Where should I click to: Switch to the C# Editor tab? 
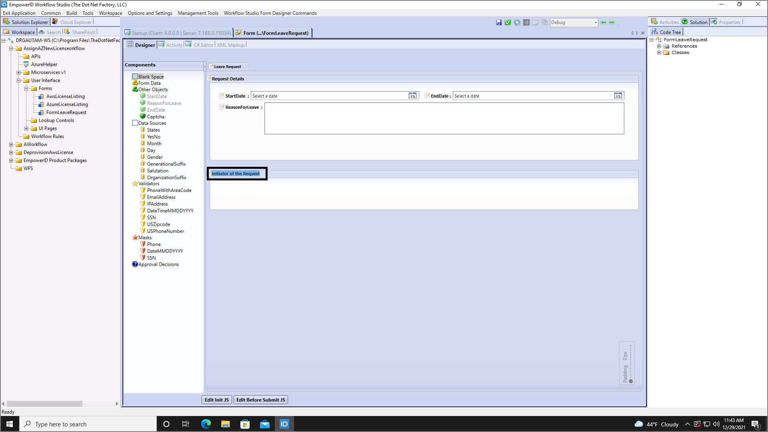[x=203, y=45]
